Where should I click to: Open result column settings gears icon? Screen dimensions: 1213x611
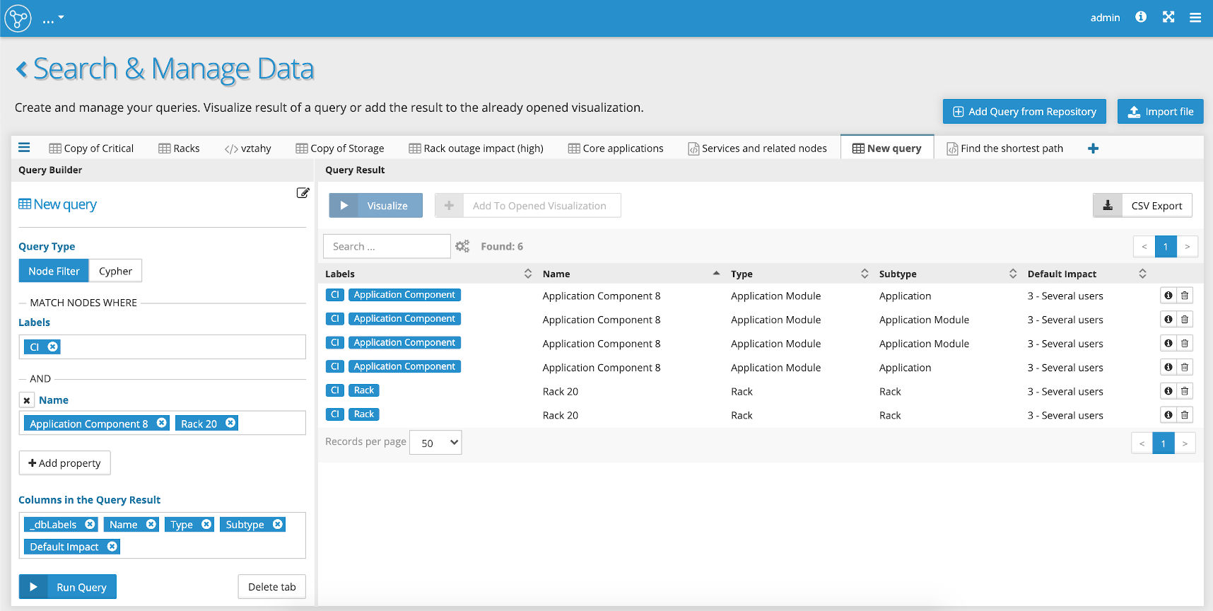click(462, 246)
